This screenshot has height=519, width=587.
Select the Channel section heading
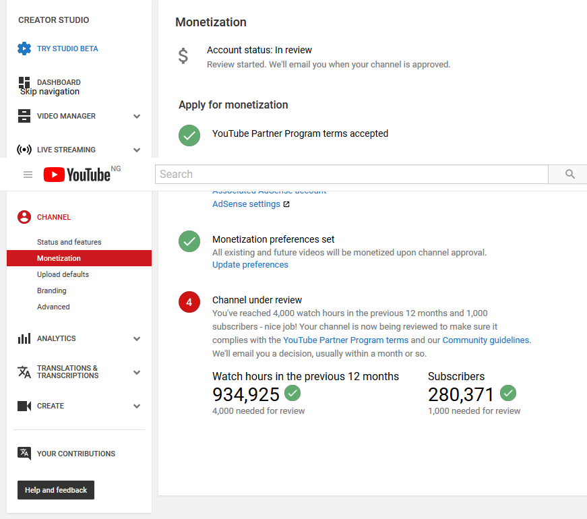tap(54, 217)
